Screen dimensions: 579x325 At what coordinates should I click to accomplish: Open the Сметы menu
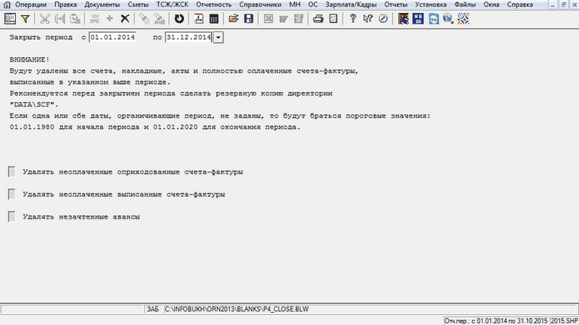[x=138, y=5]
